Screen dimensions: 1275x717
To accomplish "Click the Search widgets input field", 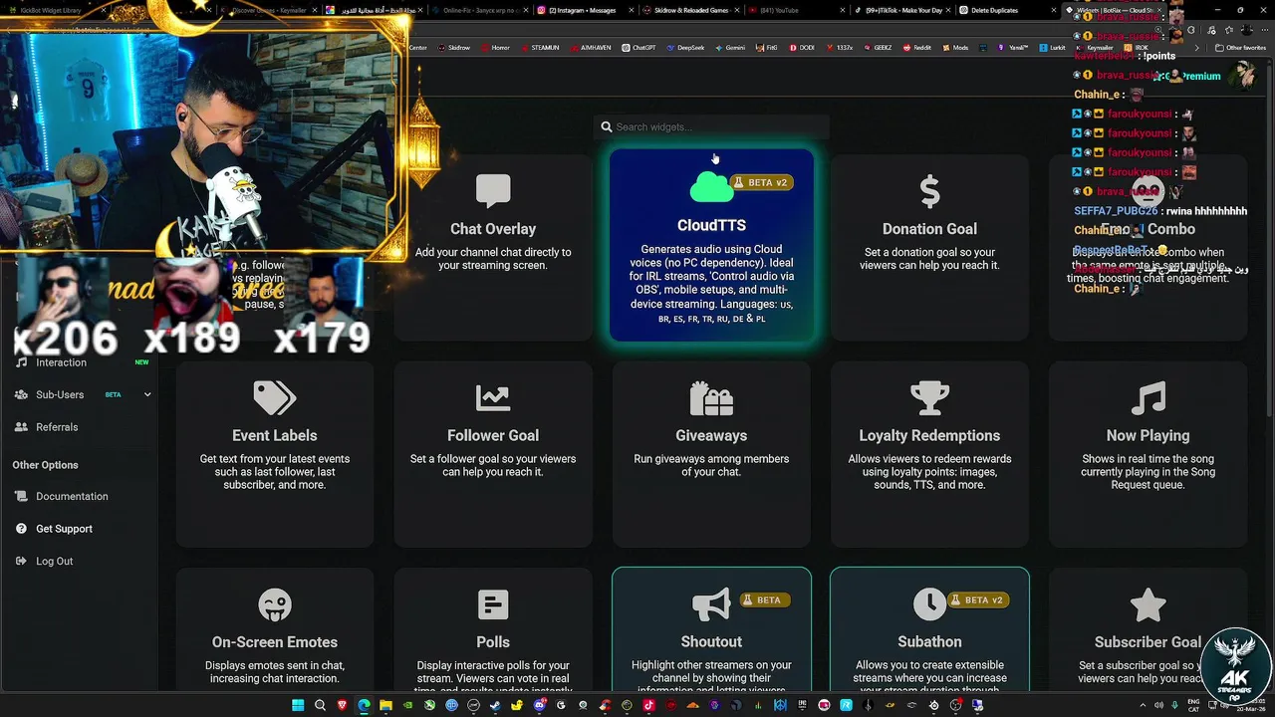I will (712, 126).
